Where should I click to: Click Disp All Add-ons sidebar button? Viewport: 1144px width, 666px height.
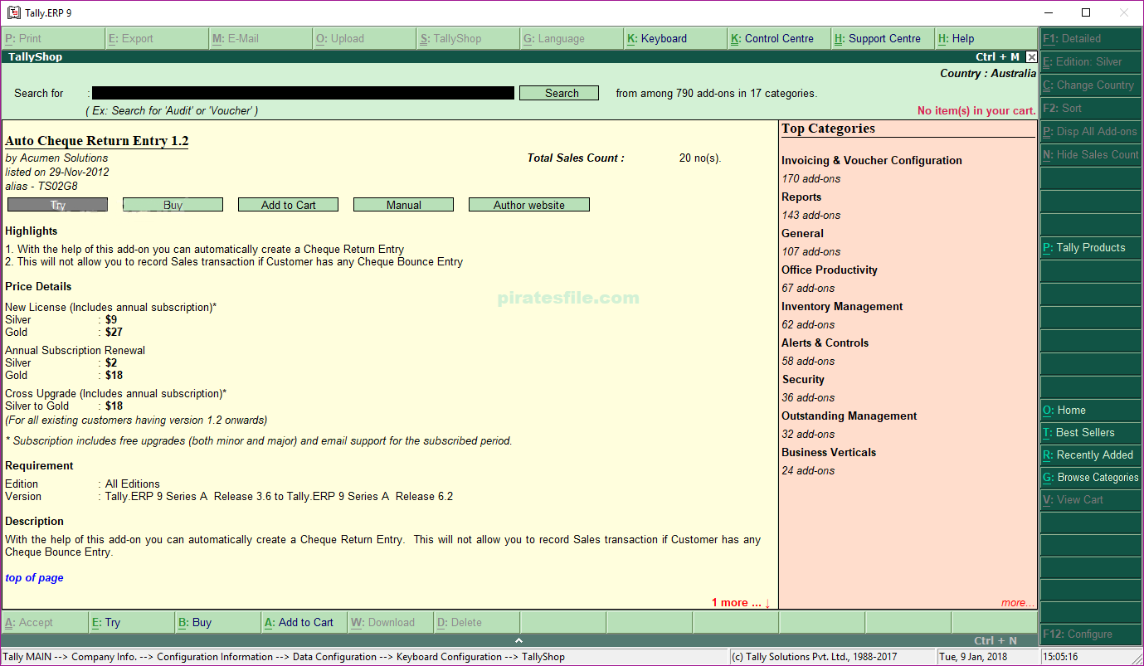pyautogui.click(x=1091, y=131)
